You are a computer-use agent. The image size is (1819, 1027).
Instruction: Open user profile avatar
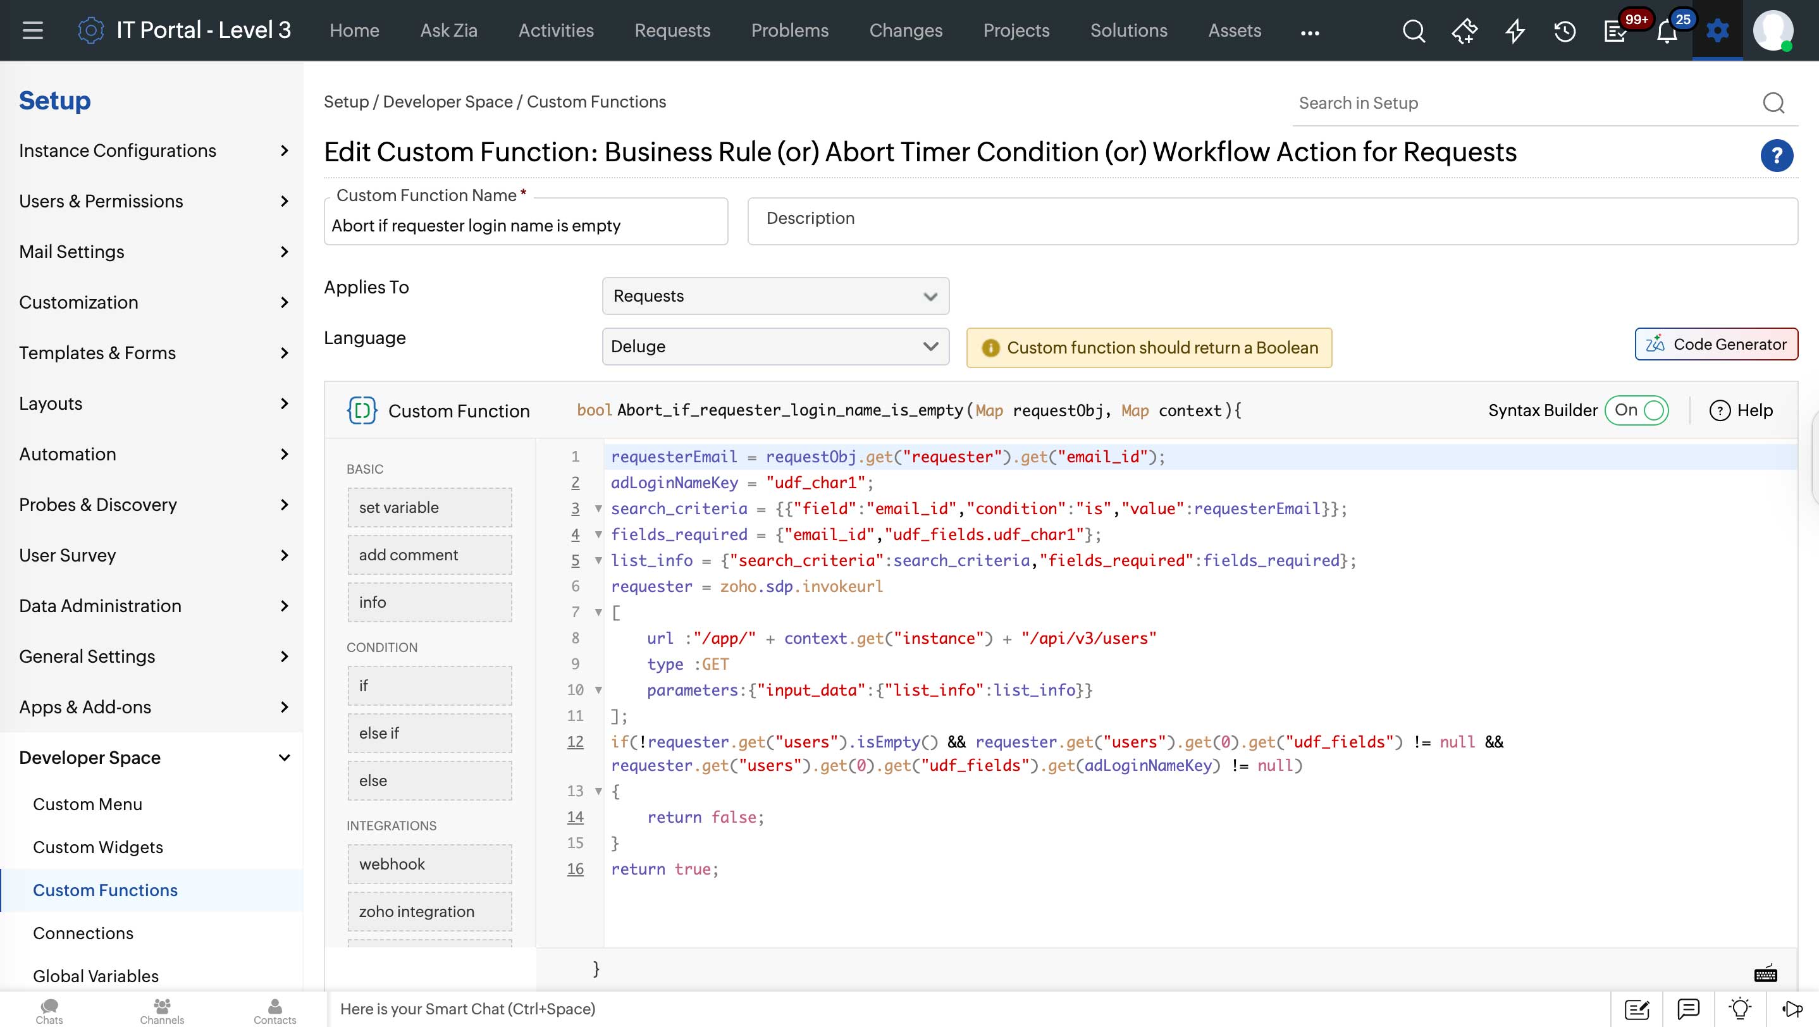coord(1772,30)
